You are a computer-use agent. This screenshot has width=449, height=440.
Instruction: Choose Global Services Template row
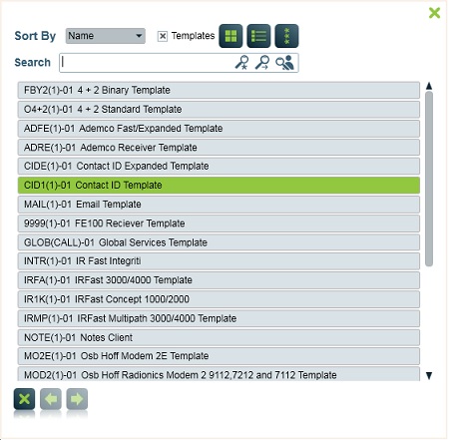point(219,242)
